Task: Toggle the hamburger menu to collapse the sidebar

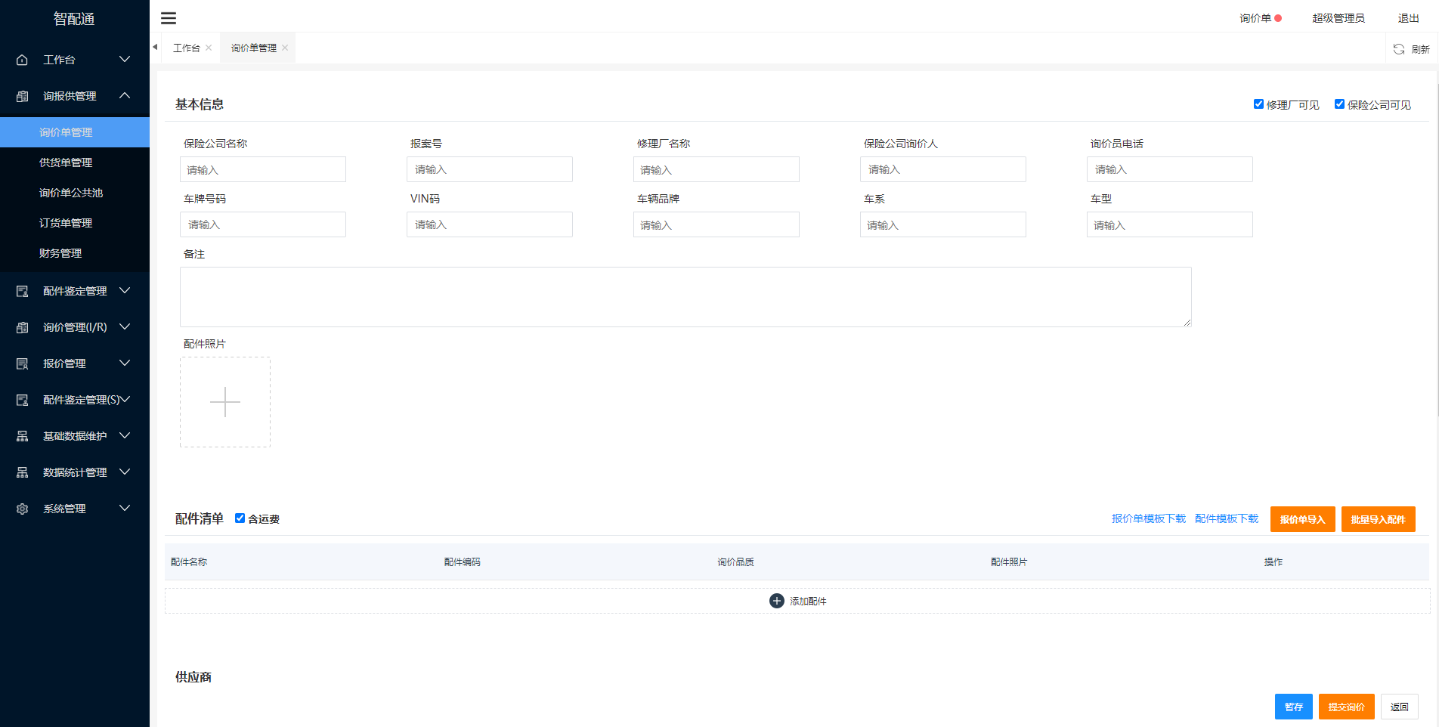Action: click(x=169, y=18)
